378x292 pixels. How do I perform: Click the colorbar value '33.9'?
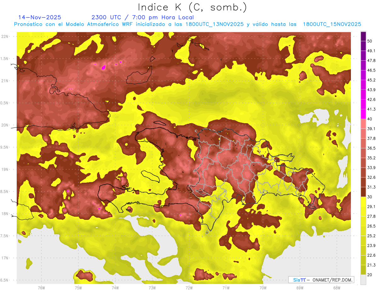371,168
